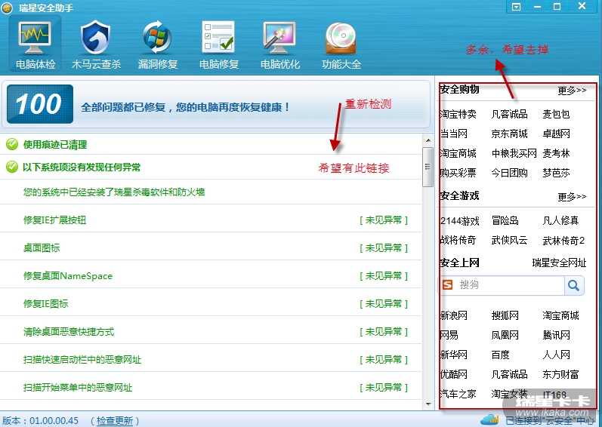This screenshot has width=602, height=427.
Task: Open 京东商城 link
Action: click(x=510, y=134)
